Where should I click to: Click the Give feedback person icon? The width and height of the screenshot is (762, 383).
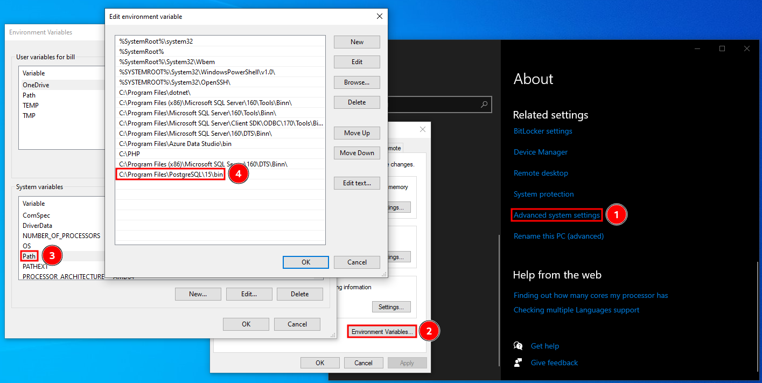pos(518,363)
